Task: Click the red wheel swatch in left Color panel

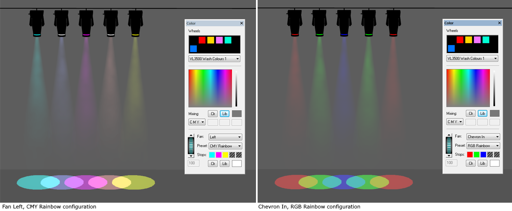Action: click(x=202, y=40)
